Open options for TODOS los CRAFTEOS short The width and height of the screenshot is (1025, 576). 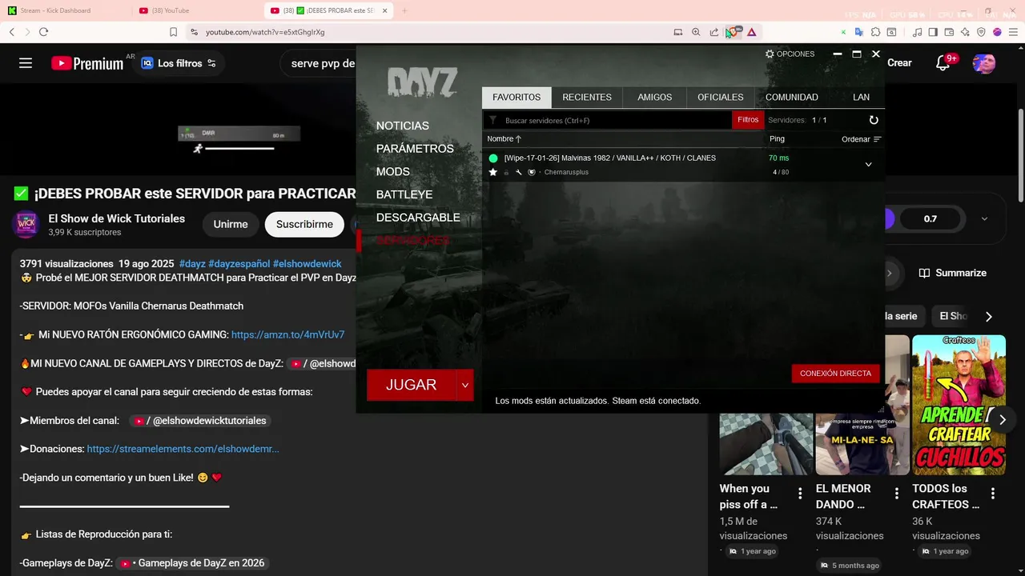(993, 494)
